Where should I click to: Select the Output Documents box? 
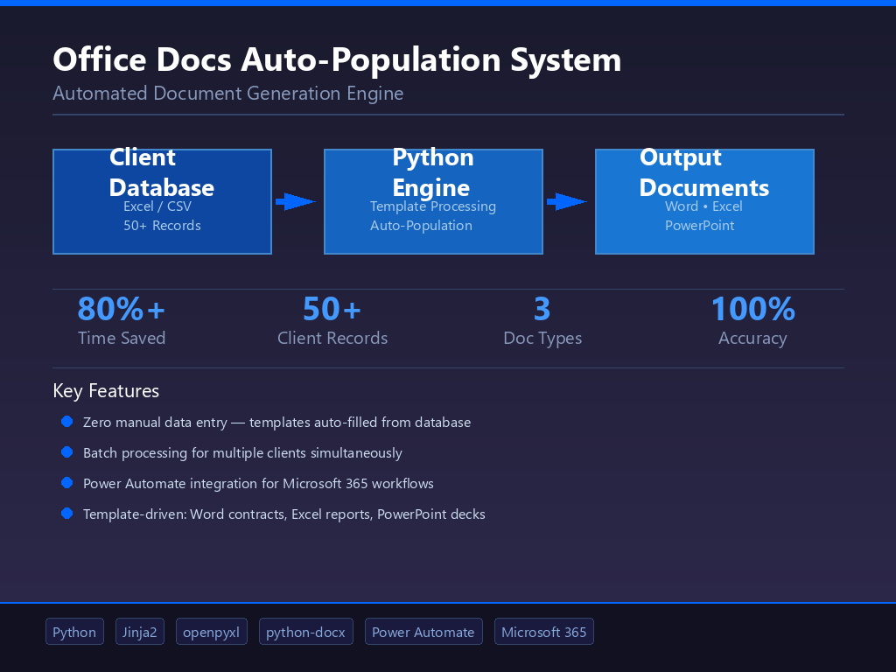(x=704, y=202)
